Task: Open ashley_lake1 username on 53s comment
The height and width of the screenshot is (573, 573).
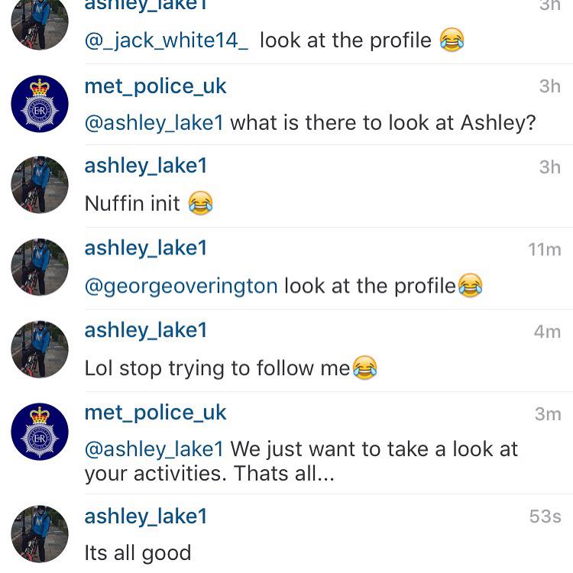Action: (146, 516)
